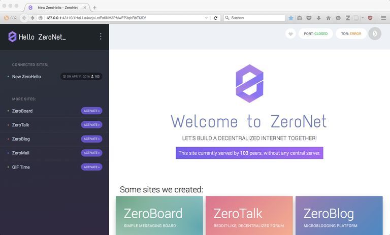Open the ZeroBoard messaging board card
Viewport: 390px width, 235px height.
[x=159, y=216]
